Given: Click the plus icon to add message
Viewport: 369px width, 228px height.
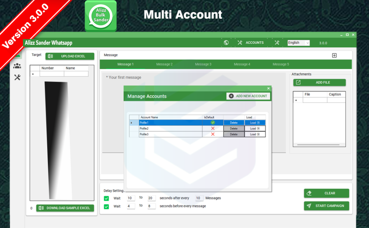Looking at the screenshot, I should 334,55.
